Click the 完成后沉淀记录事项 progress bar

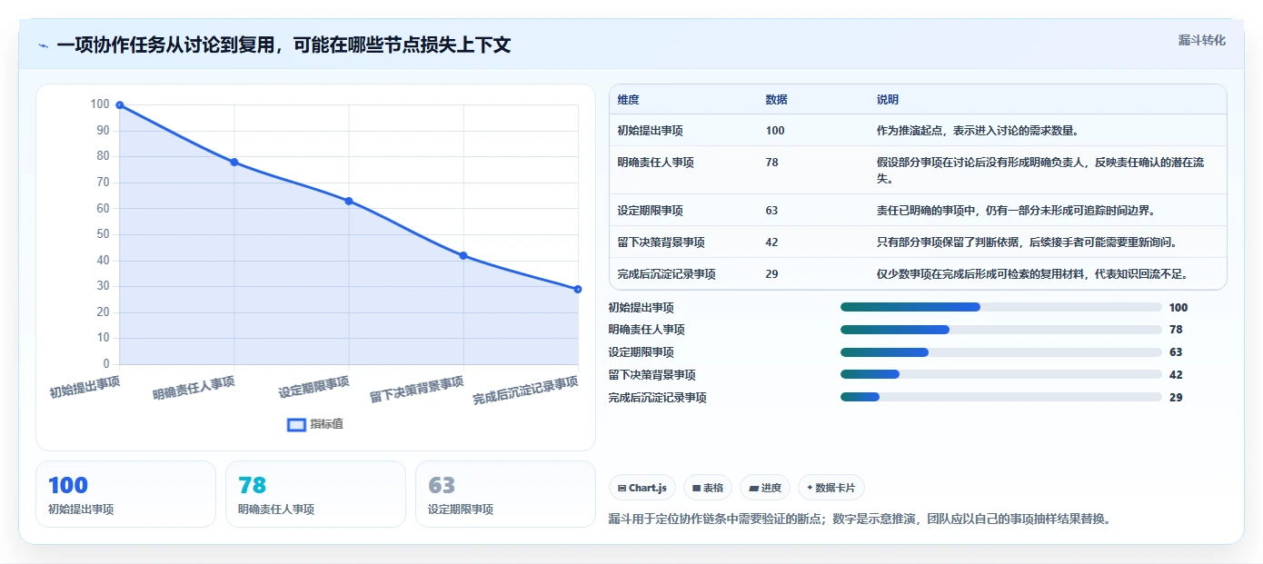1001,397
